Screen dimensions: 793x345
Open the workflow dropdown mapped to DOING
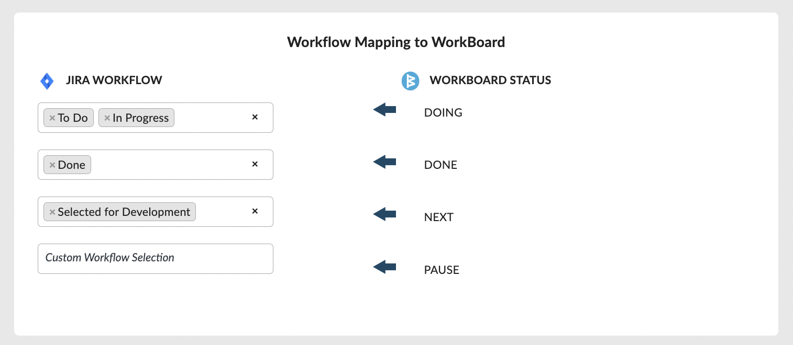156,118
